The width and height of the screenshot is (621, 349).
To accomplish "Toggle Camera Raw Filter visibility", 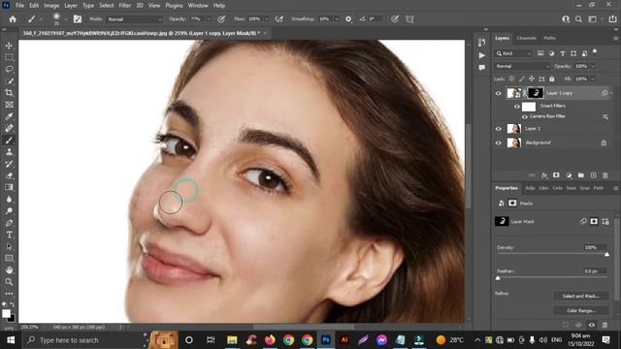I will pos(525,116).
